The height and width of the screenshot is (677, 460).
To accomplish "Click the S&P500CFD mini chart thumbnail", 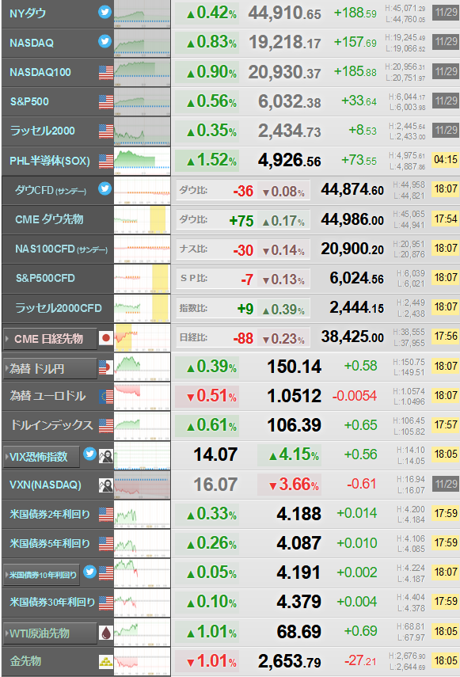I will [x=142, y=279].
